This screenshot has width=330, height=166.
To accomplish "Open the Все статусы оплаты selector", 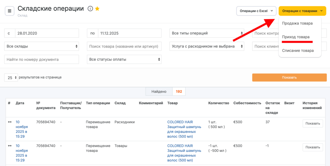I will 124,59.
